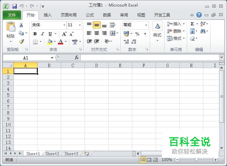
Task: Switch to Page Layout view in status bar
Action: (149, 160)
